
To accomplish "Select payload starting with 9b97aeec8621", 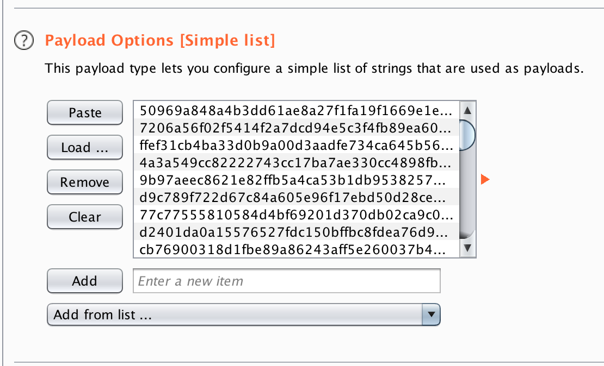I will click(296, 180).
